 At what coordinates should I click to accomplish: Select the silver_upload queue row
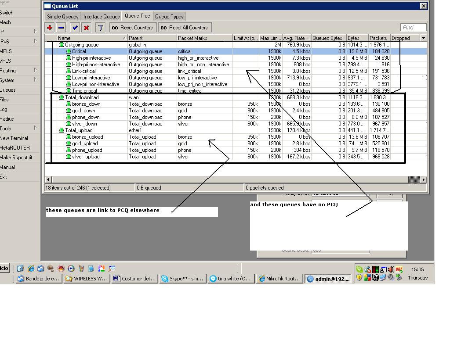point(236,157)
